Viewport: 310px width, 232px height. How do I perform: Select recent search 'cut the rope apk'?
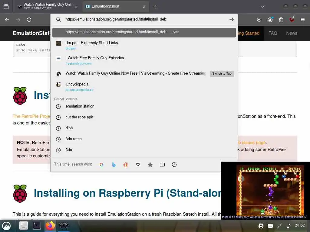[x=144, y=117]
